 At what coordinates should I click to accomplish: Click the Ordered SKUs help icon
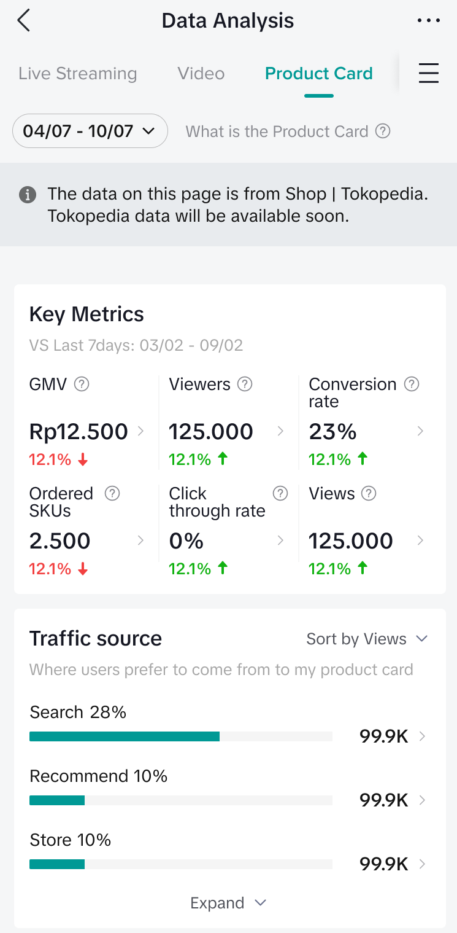click(x=112, y=493)
